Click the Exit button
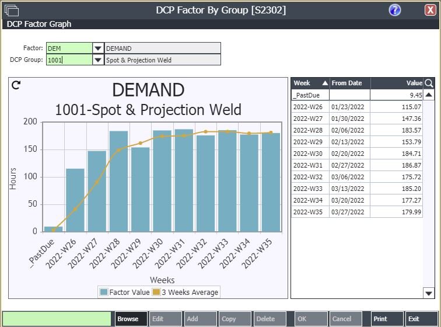 click(421, 319)
